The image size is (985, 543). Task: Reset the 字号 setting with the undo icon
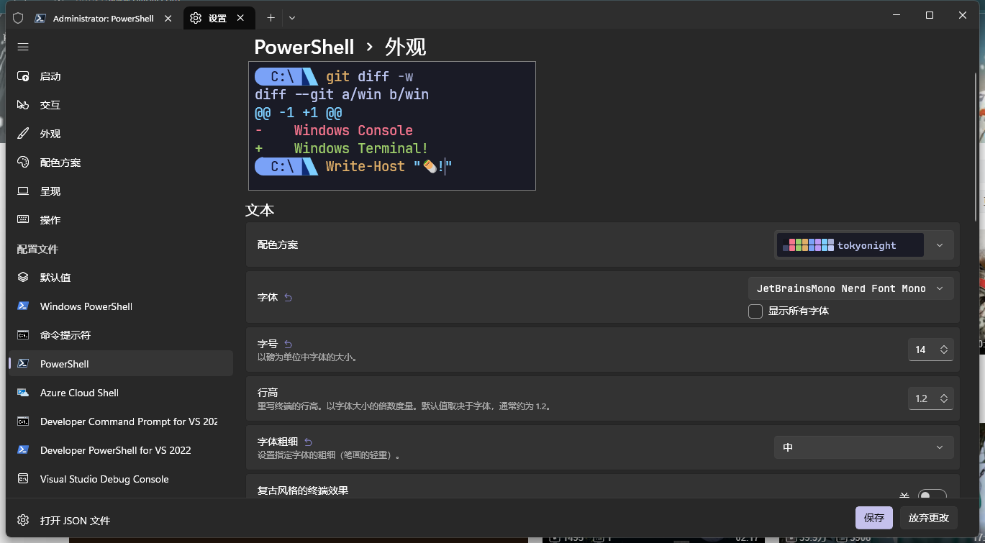[x=289, y=344]
